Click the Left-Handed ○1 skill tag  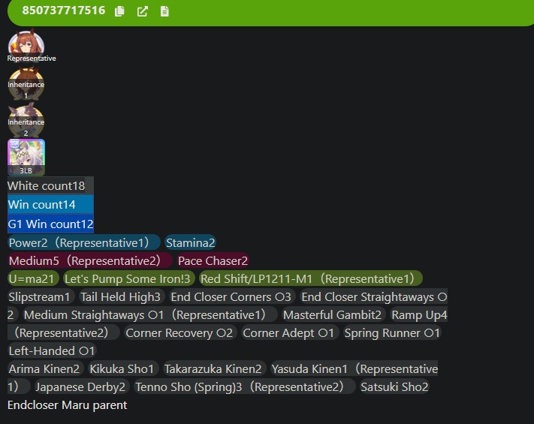tap(52, 351)
